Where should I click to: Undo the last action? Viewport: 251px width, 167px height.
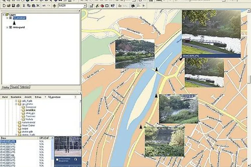pyautogui.click(x=44, y=6)
